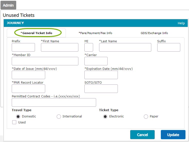
Task: Go to the GDS/Exchange Info tab
Action: 154,33
